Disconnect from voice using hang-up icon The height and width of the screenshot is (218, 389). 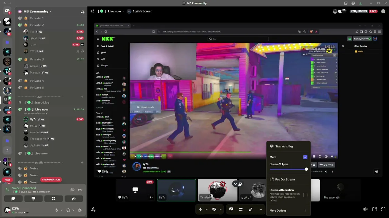pos(80,190)
